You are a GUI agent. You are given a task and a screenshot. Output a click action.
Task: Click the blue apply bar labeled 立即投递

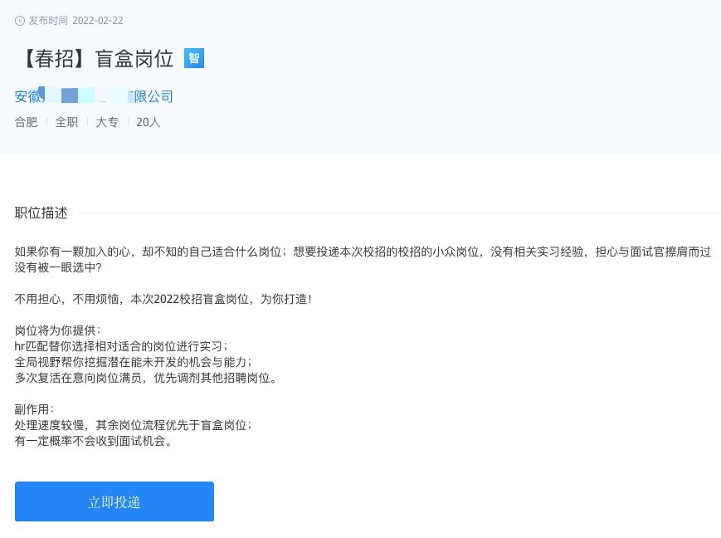pos(114,501)
